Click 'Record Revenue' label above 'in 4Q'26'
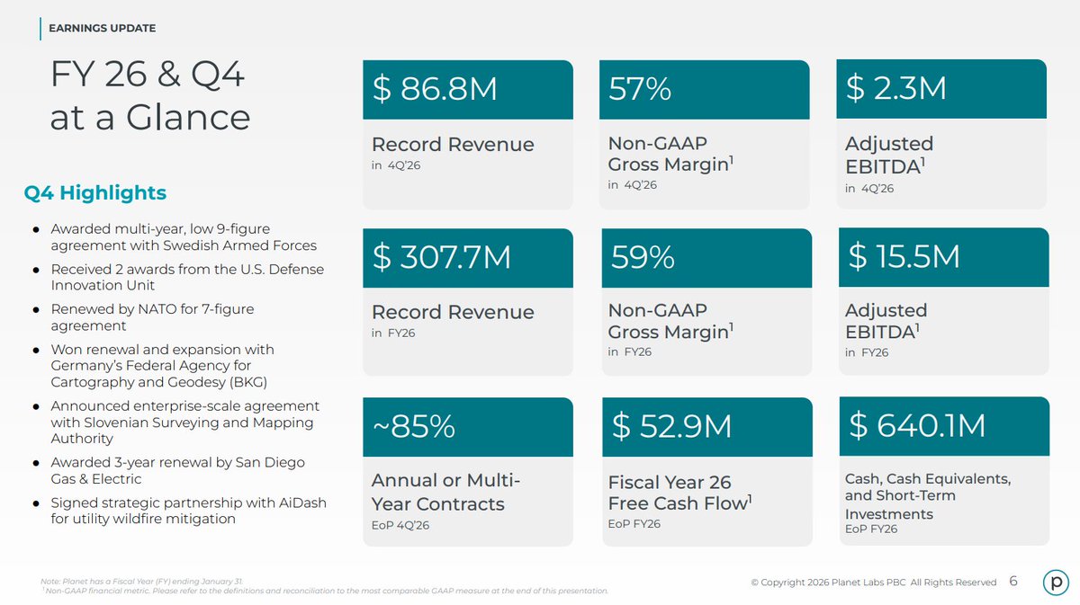 coord(453,145)
